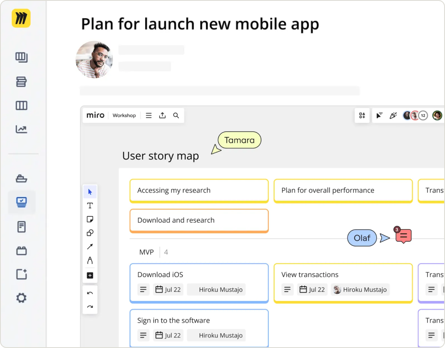This screenshot has width=445, height=348.
Task: Select the Arrow connection line tool
Action: coord(90,246)
